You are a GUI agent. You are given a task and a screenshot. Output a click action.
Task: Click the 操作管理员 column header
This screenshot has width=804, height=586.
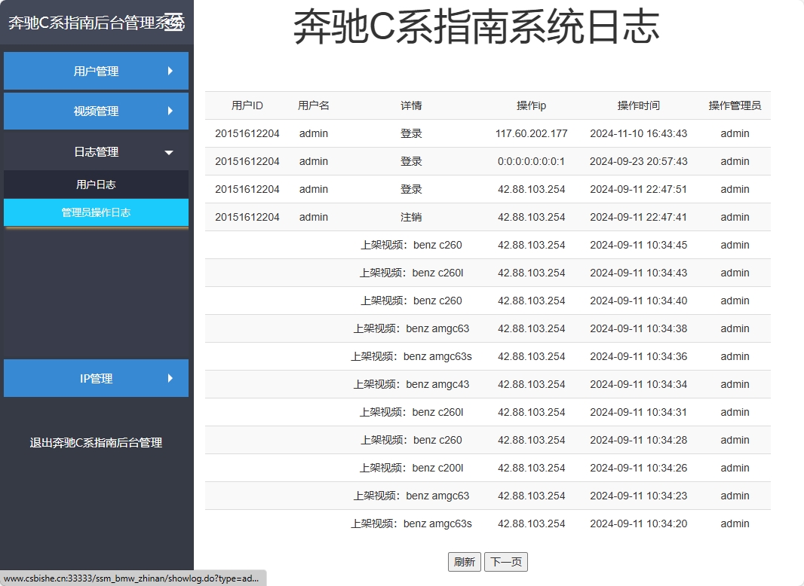click(x=734, y=105)
